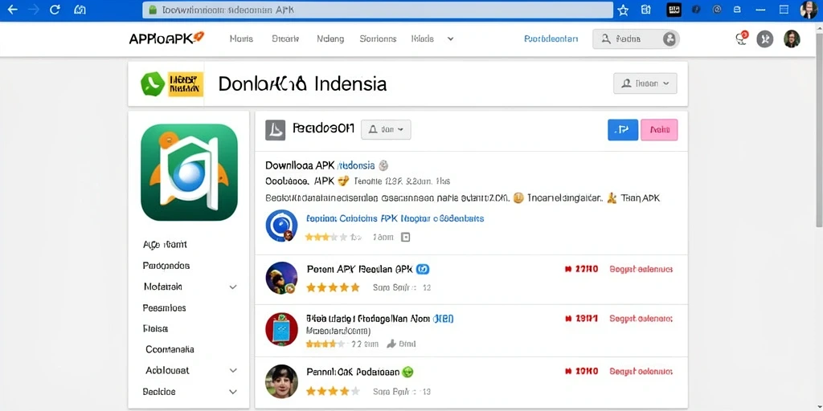Click the Segpat link in Flieb row
Image resolution: width=823 pixels, height=411 pixels.
[x=641, y=319]
